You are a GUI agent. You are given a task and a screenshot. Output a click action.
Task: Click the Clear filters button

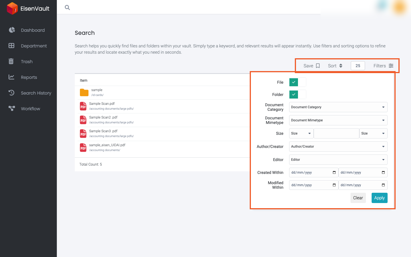coord(358,198)
